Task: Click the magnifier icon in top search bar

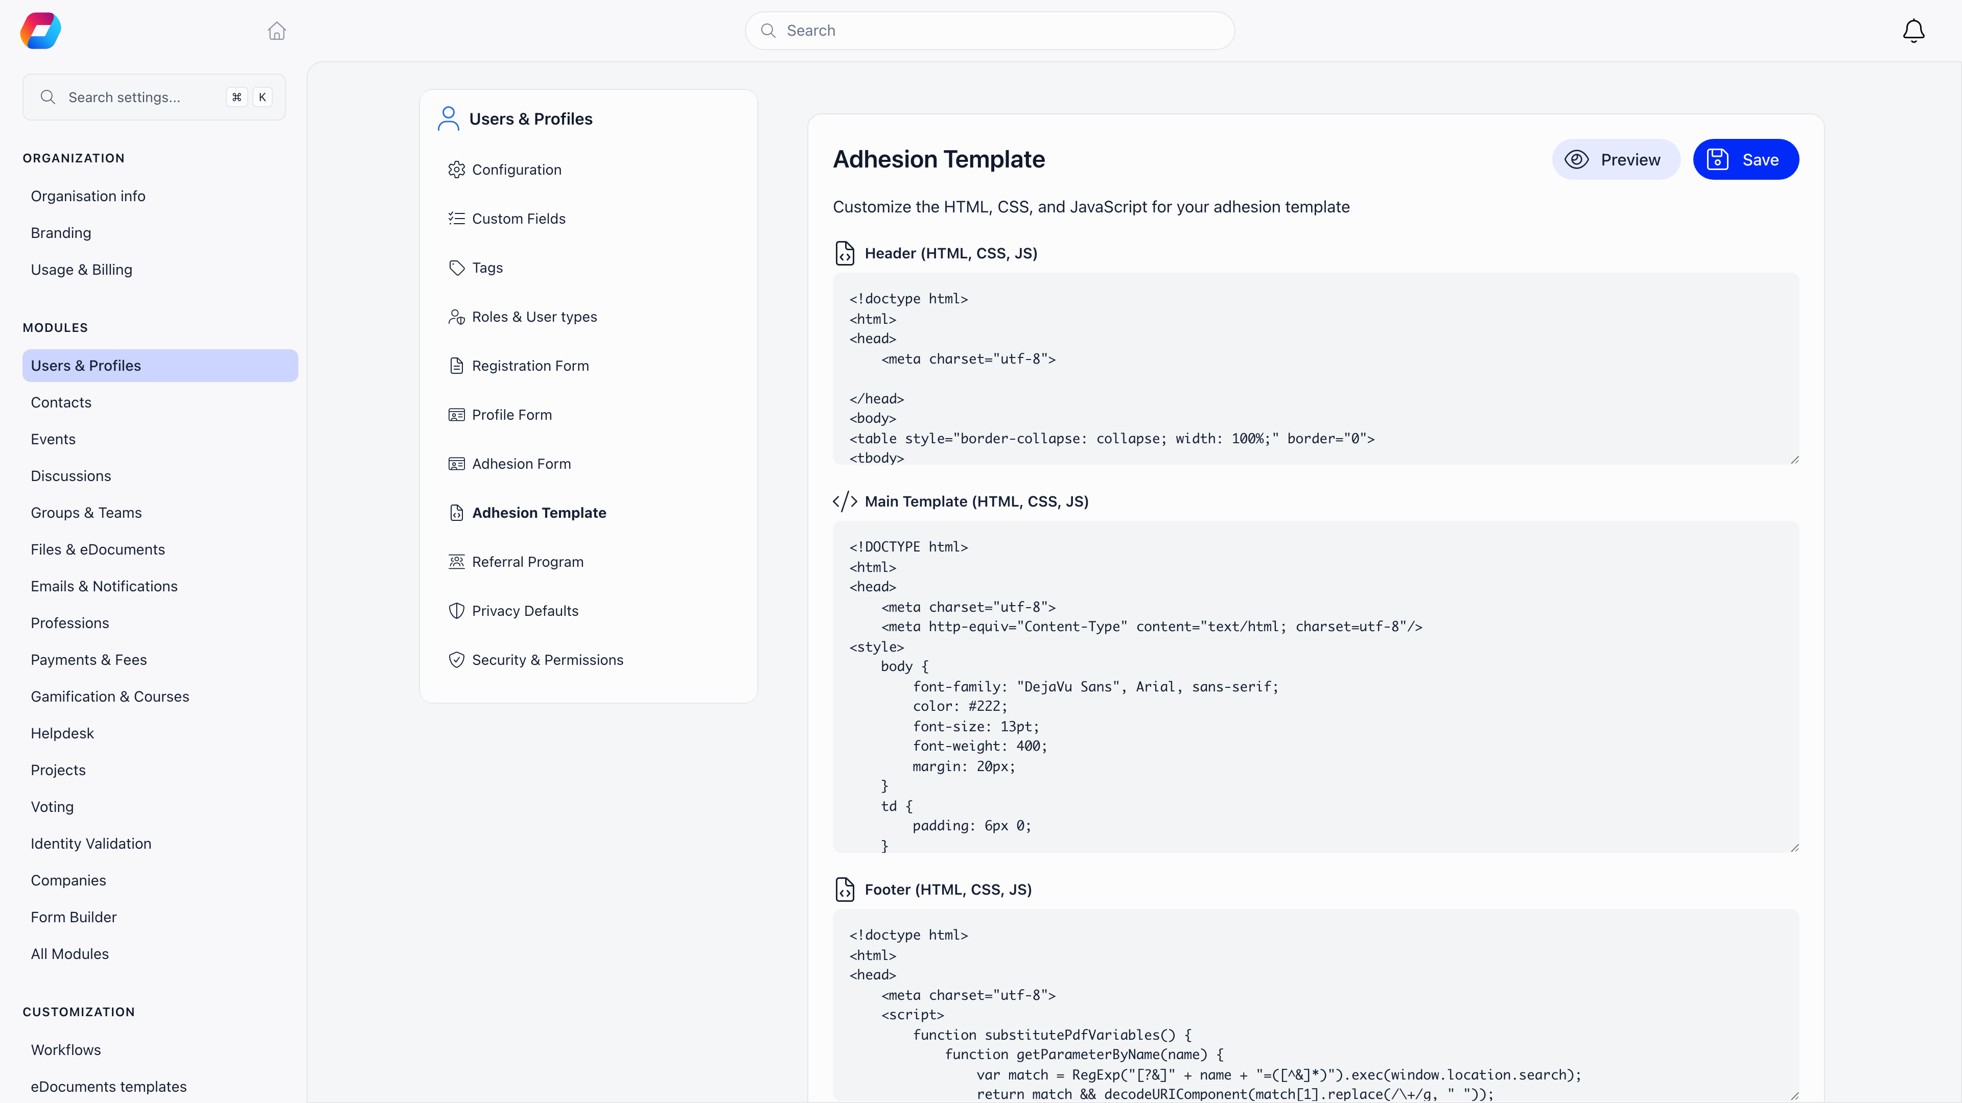Action: click(x=768, y=31)
